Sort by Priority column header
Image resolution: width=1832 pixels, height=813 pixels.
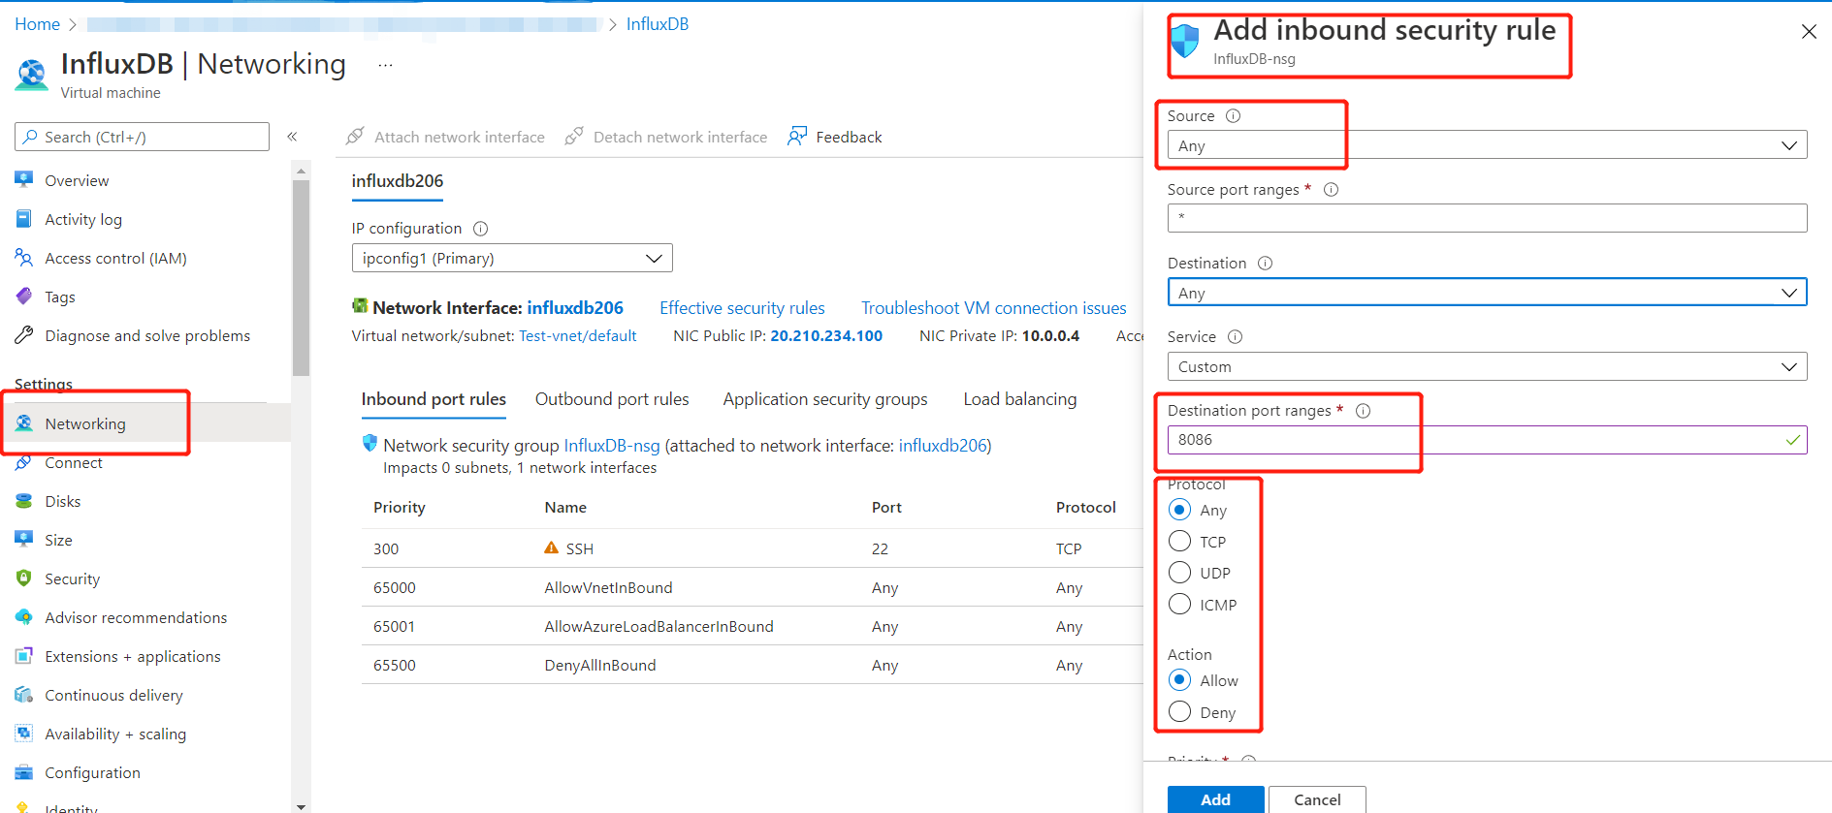pos(400,508)
